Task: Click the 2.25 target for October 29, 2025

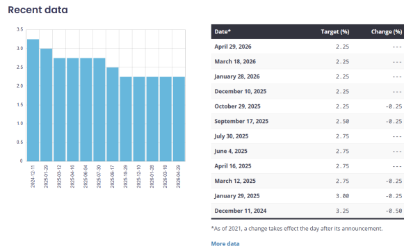Action: click(x=342, y=106)
